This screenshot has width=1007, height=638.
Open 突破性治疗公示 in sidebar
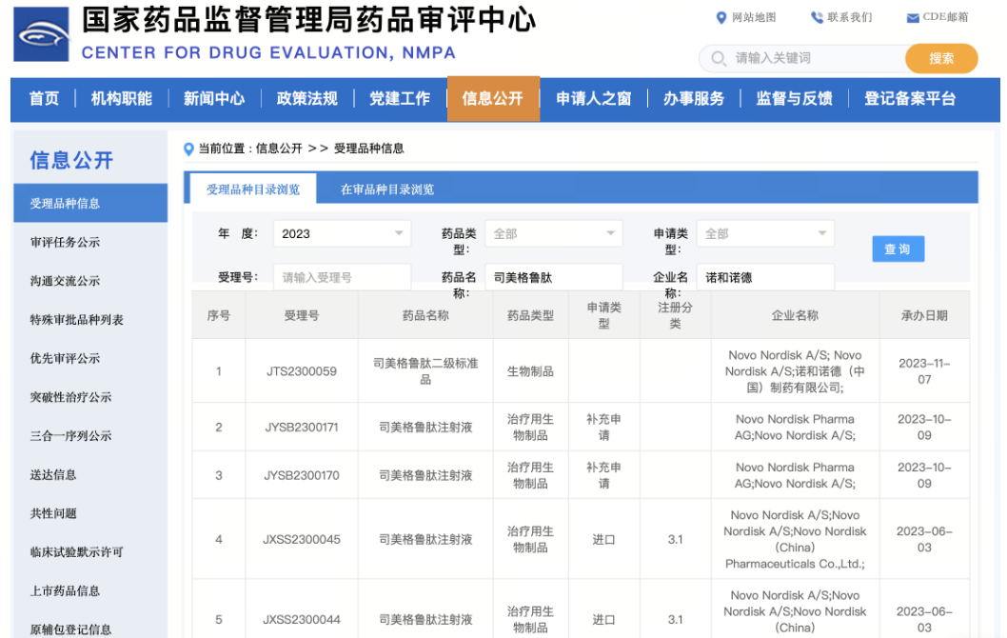click(70, 397)
